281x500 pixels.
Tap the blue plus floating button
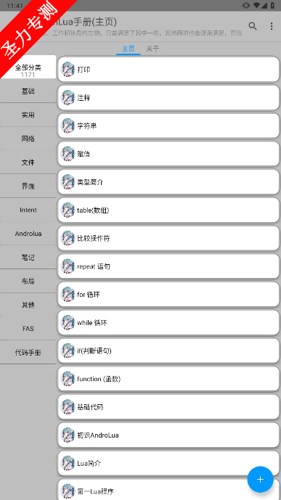(260, 479)
